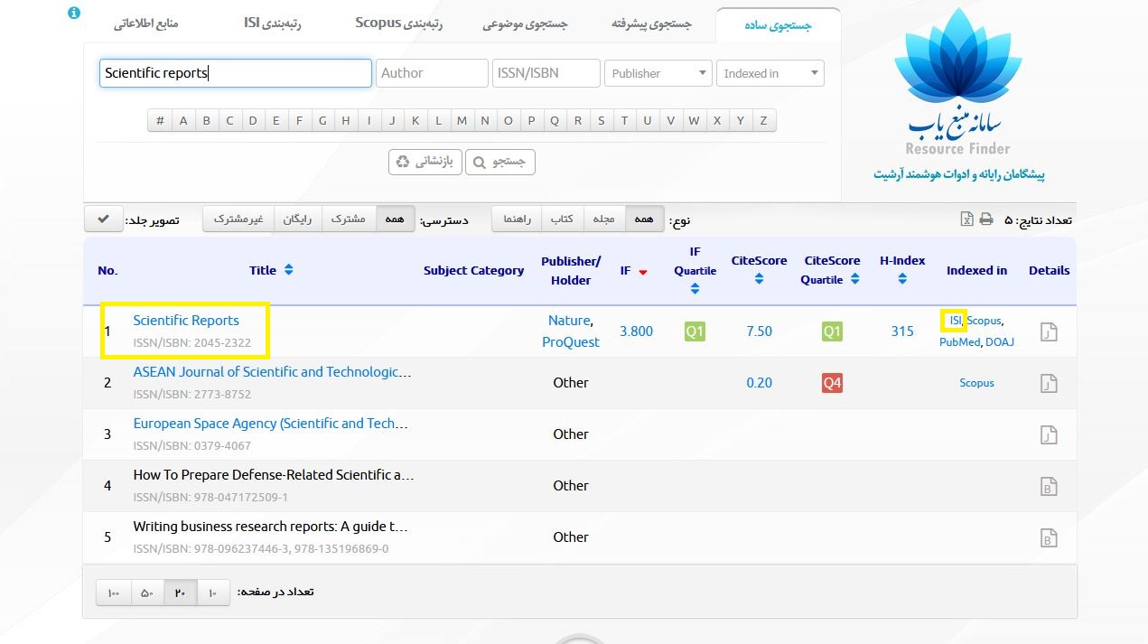The image size is (1148, 644).
Task: Select همه in the دسترسی access filter
Action: click(x=395, y=219)
